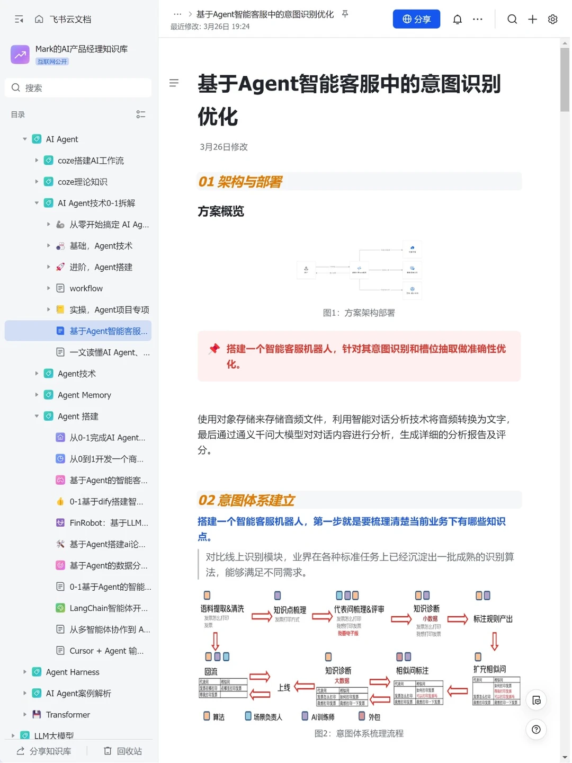Click the LangChain智能体开 green icon
Viewport: 572px width, 763px height.
60,608
